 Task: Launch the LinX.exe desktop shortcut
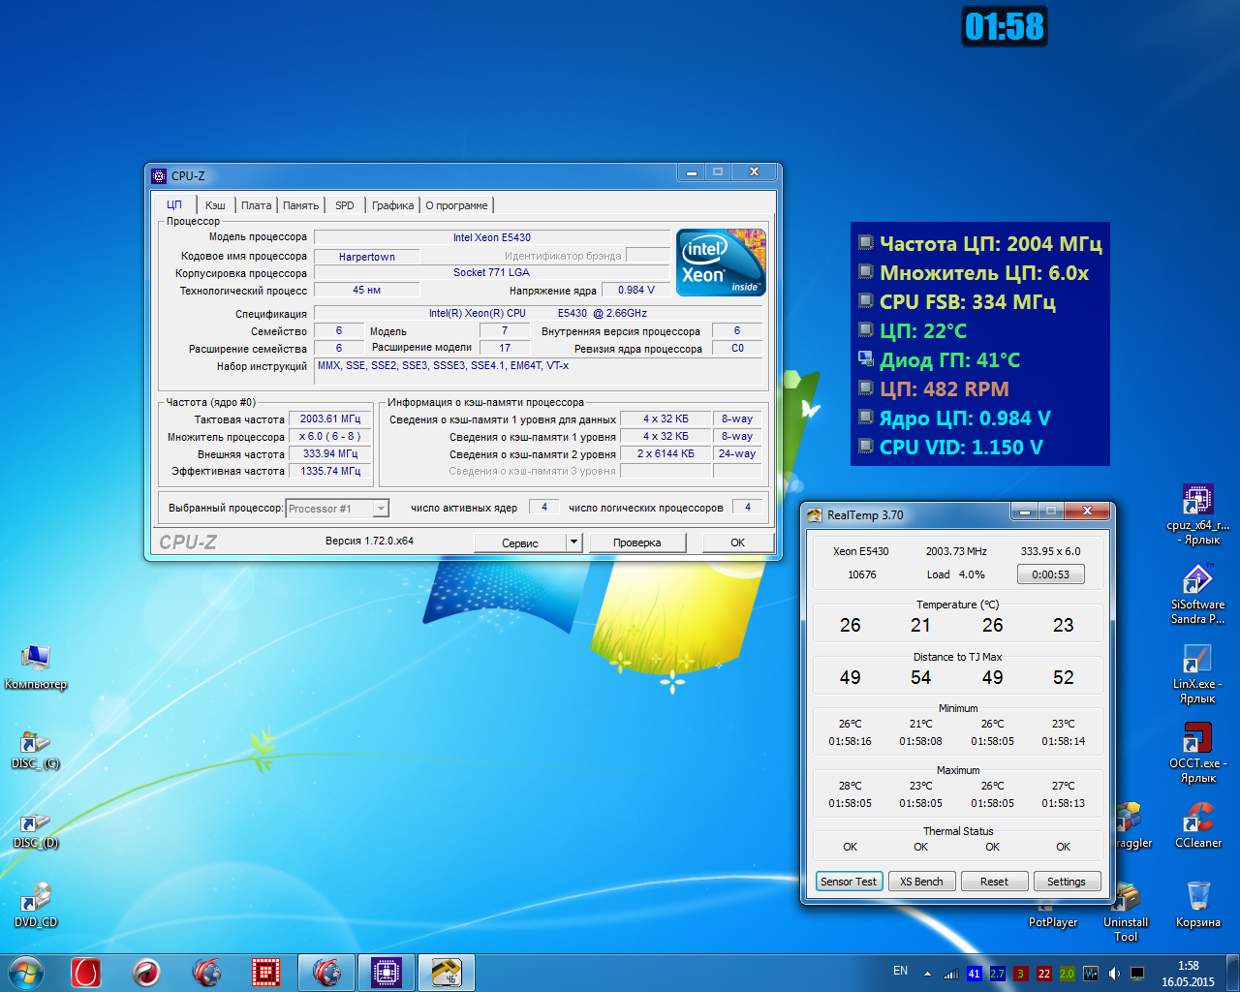click(x=1197, y=673)
